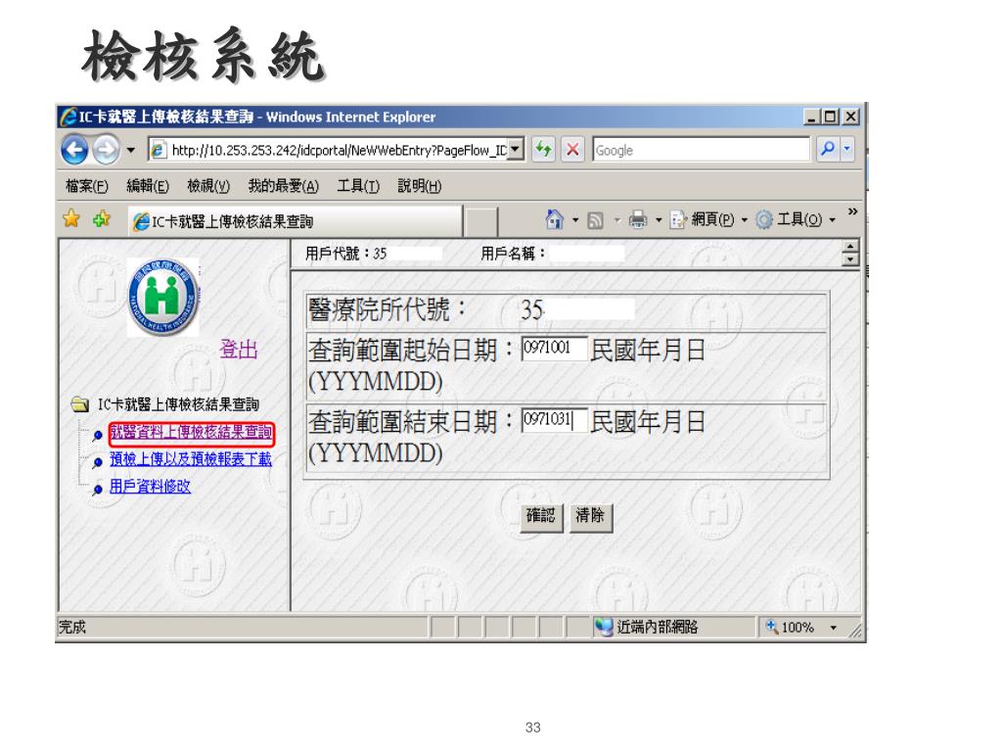Screen dimensions: 1002x752
Task: Click the page icon in address bar
Action: pos(158,150)
